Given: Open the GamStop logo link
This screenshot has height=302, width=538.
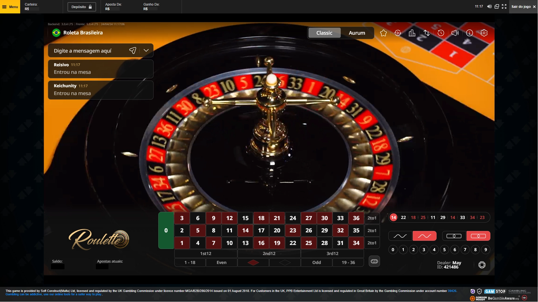Looking at the screenshot, I should tap(495, 291).
